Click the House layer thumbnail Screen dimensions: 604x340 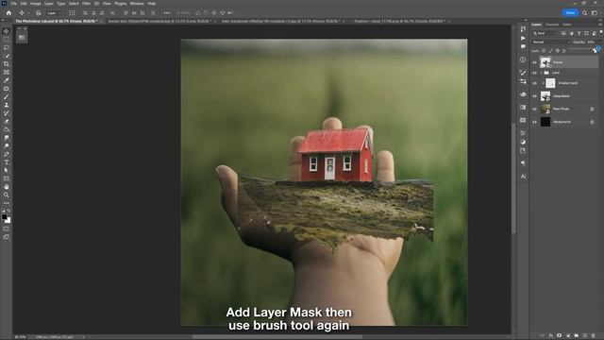point(545,62)
